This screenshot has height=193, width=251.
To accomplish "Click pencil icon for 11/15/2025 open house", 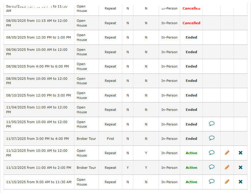I will coord(227,182).
